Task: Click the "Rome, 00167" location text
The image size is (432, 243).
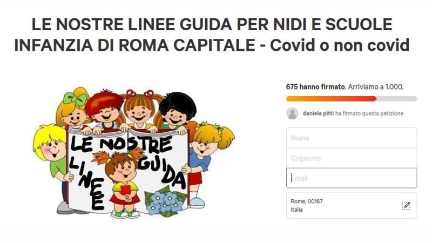Action: point(307,201)
